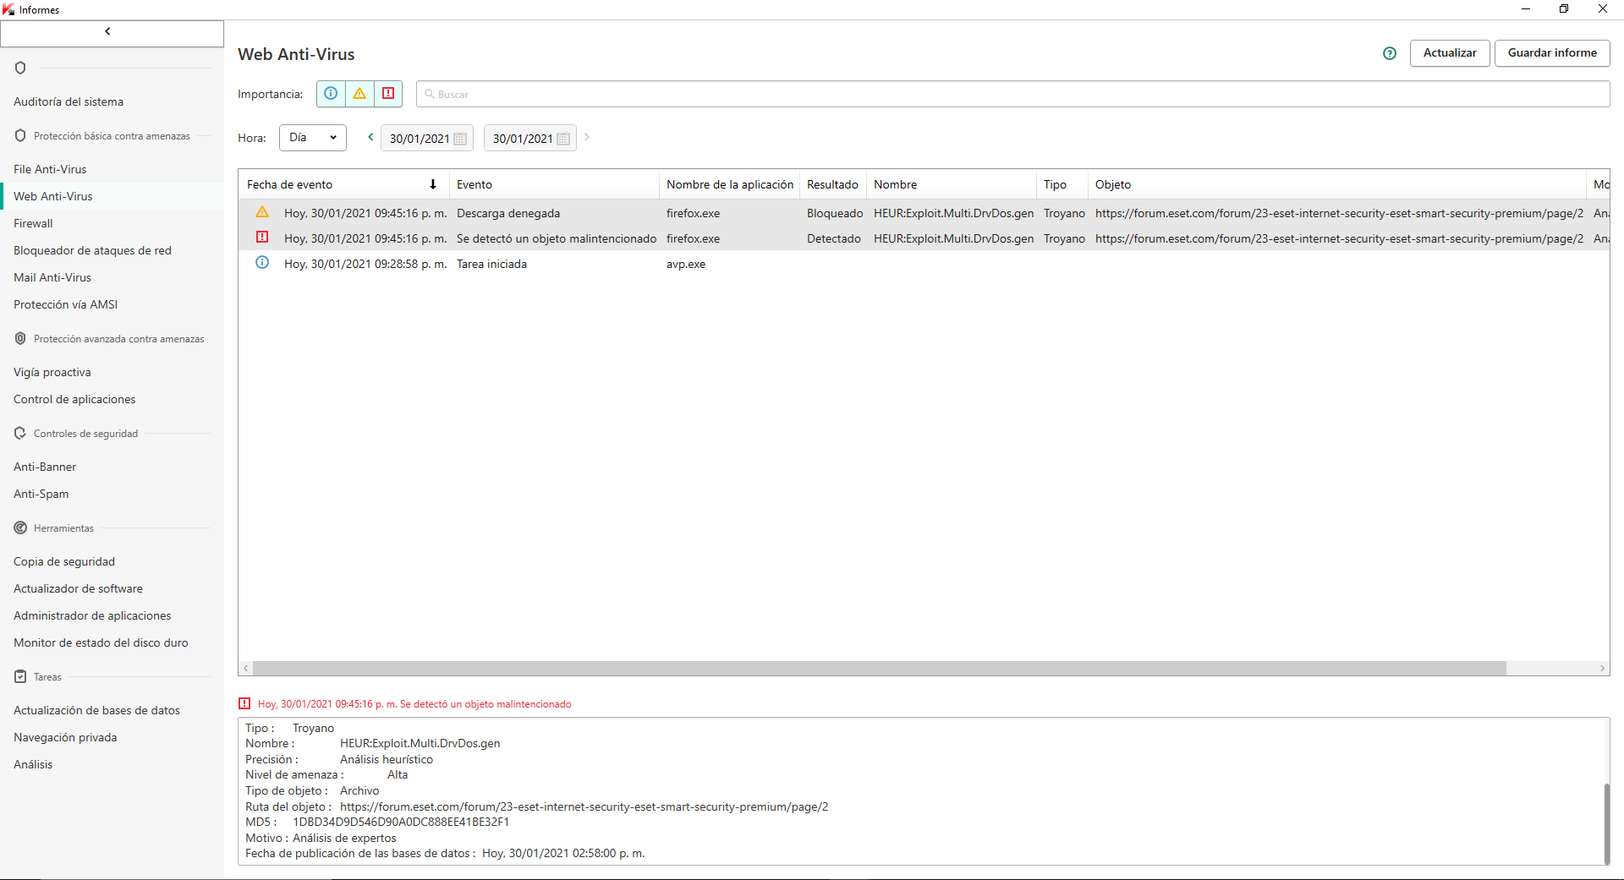Open File Anti-Virus report

(x=50, y=169)
